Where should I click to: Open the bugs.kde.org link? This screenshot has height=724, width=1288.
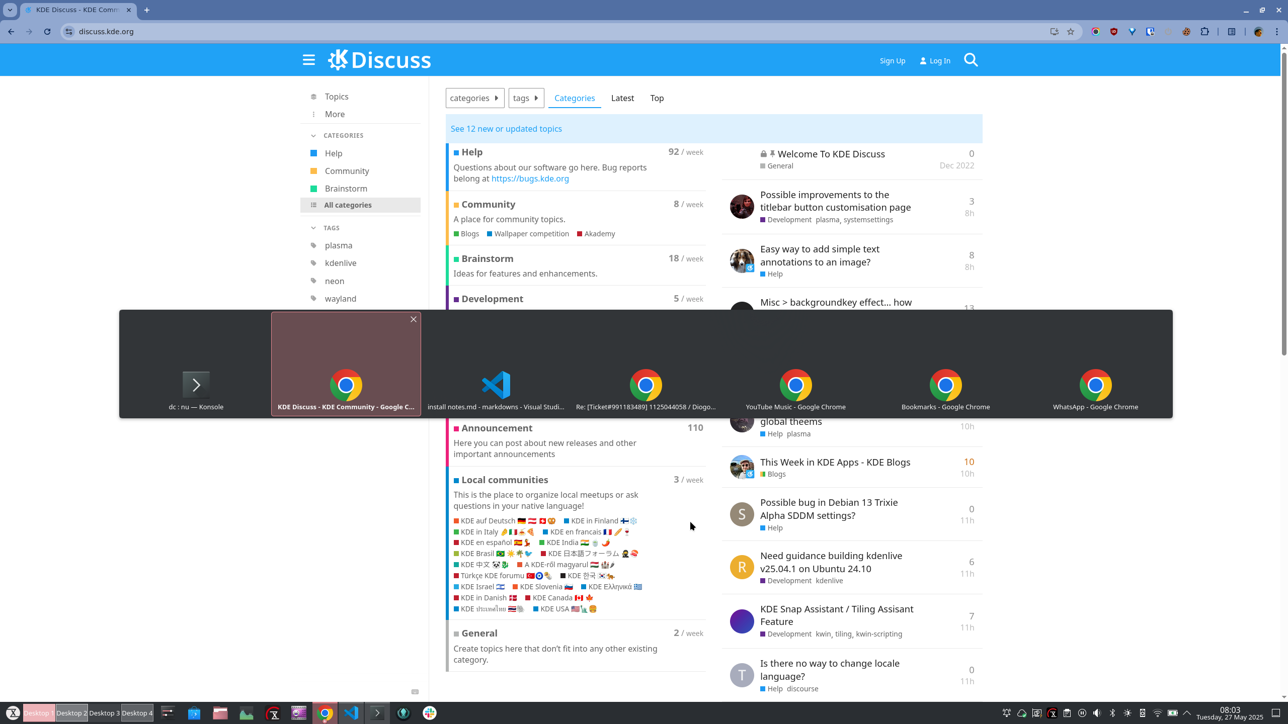coord(530,178)
